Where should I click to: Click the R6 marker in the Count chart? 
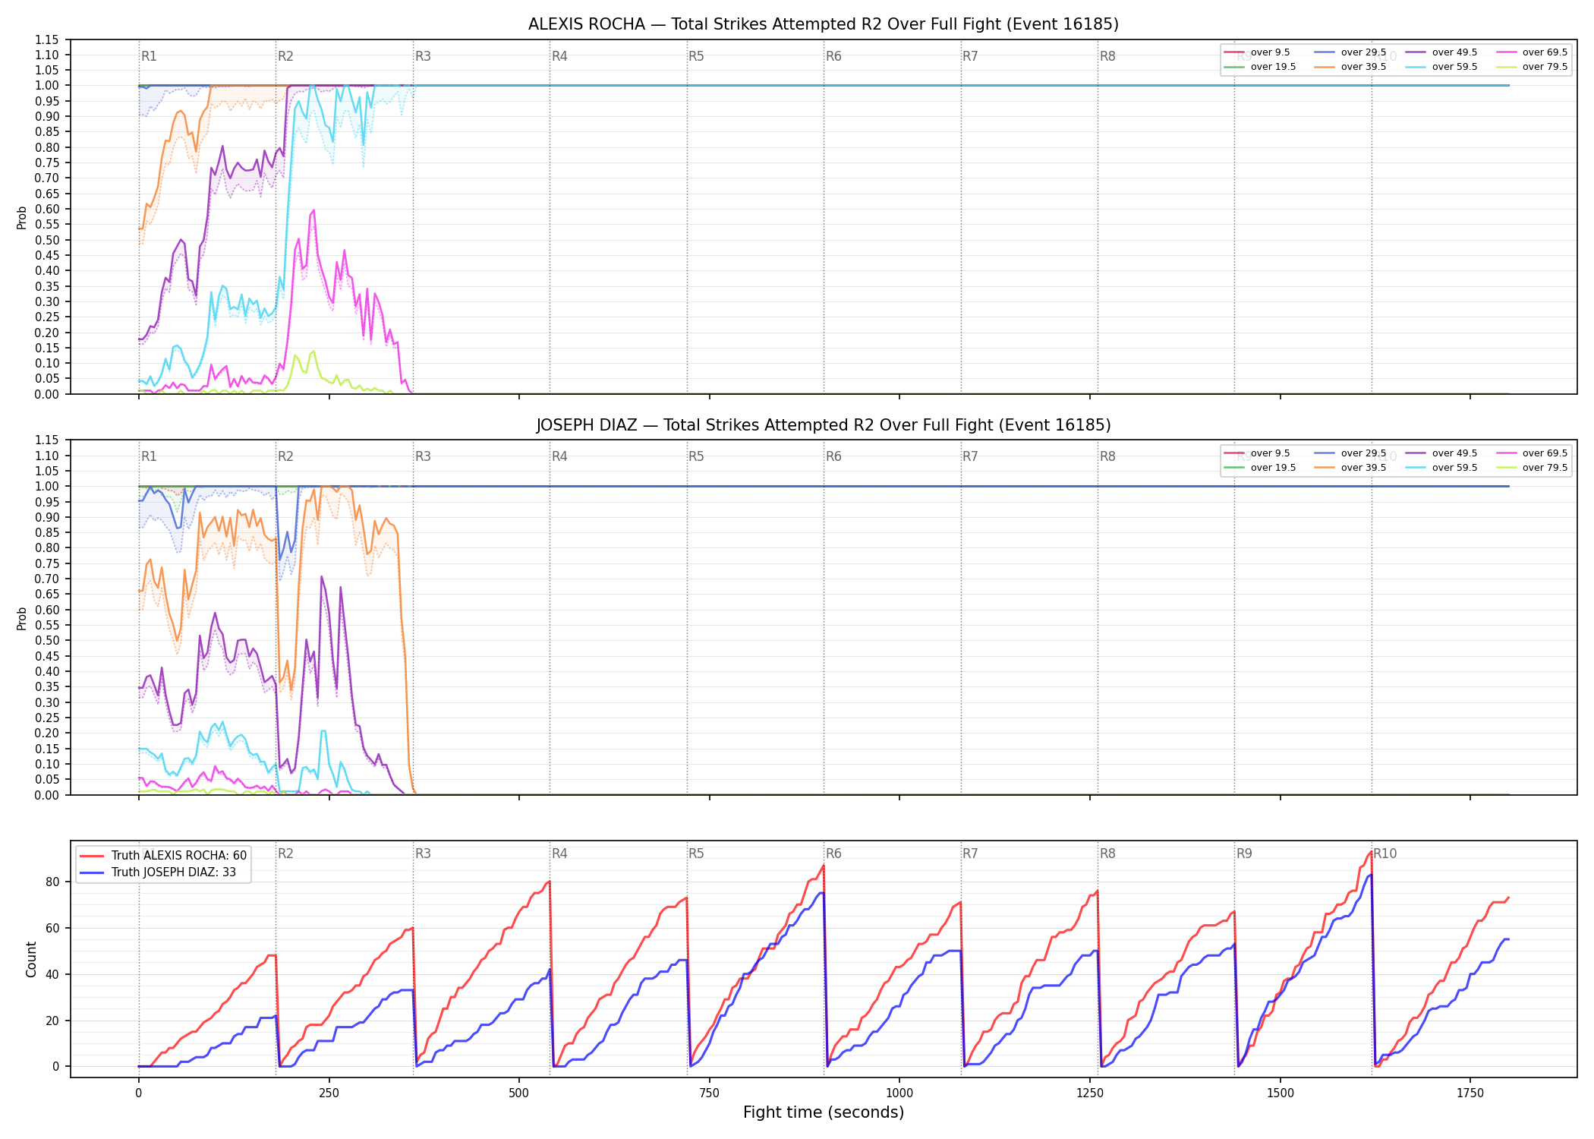(833, 853)
